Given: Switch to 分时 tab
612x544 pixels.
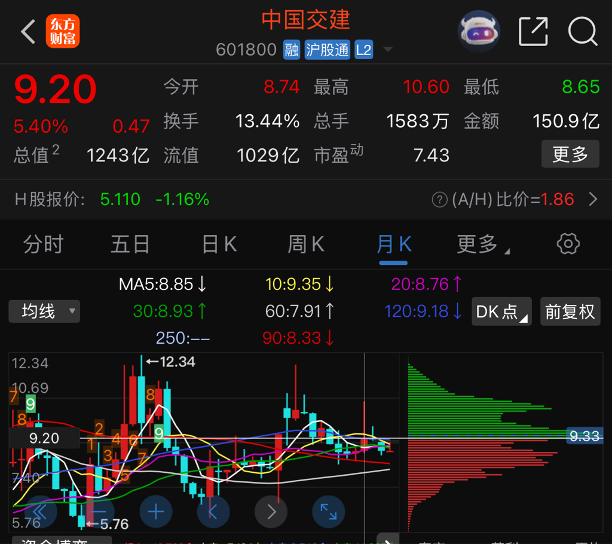Looking at the screenshot, I should point(43,245).
